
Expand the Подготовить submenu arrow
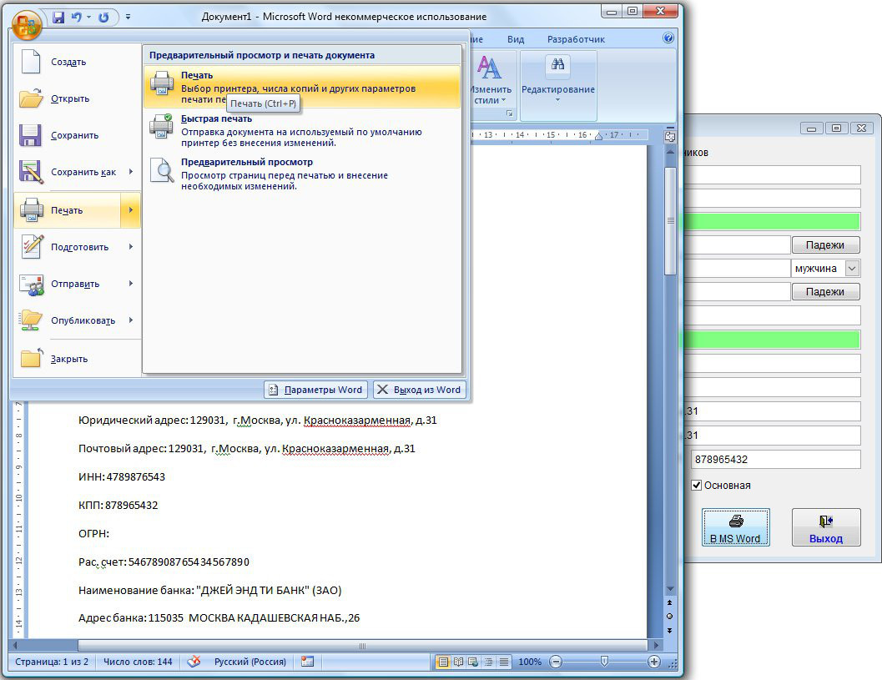(x=130, y=246)
